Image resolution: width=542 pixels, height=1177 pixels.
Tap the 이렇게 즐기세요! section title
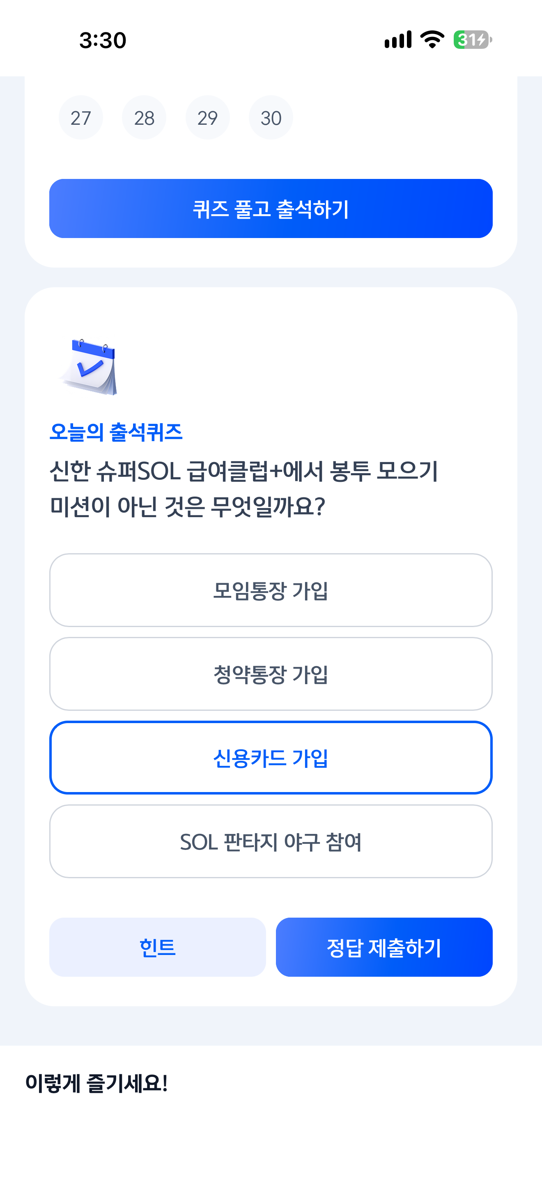click(x=96, y=1083)
